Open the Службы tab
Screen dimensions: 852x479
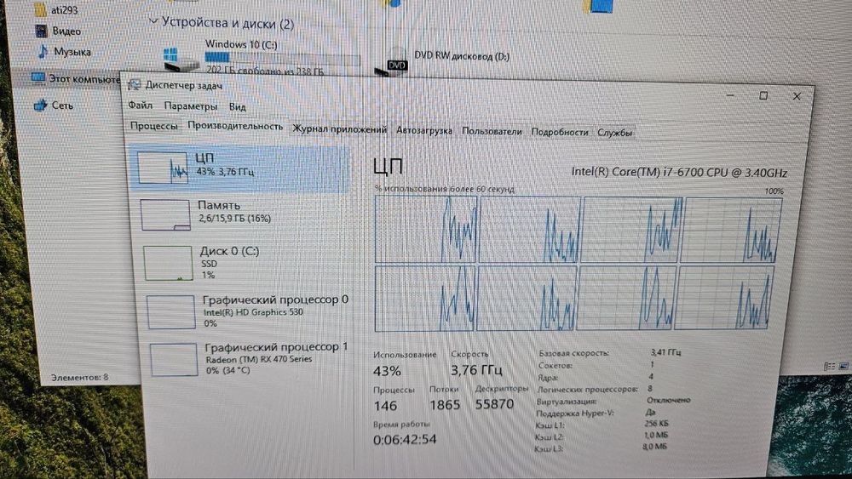point(614,133)
